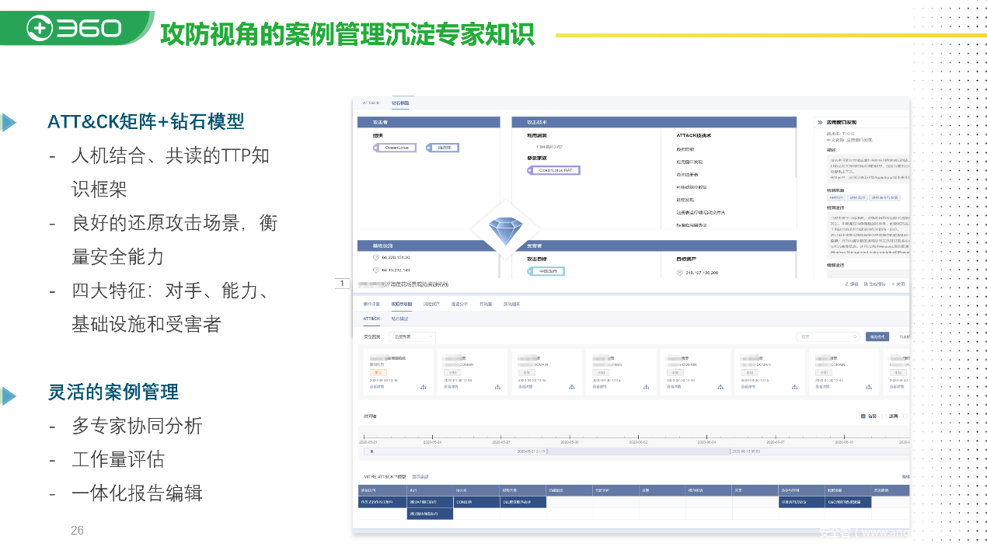This screenshot has height=547, width=987.
Task: Click the 显示全部 link beside MITRE ATT&CK
Action: click(420, 476)
